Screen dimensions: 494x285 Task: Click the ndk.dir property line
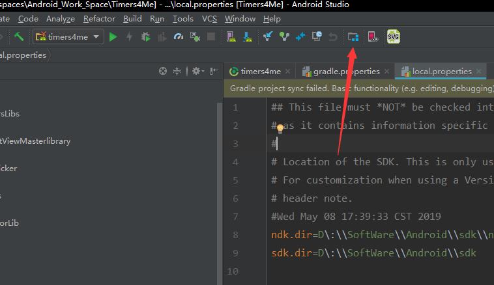382,235
